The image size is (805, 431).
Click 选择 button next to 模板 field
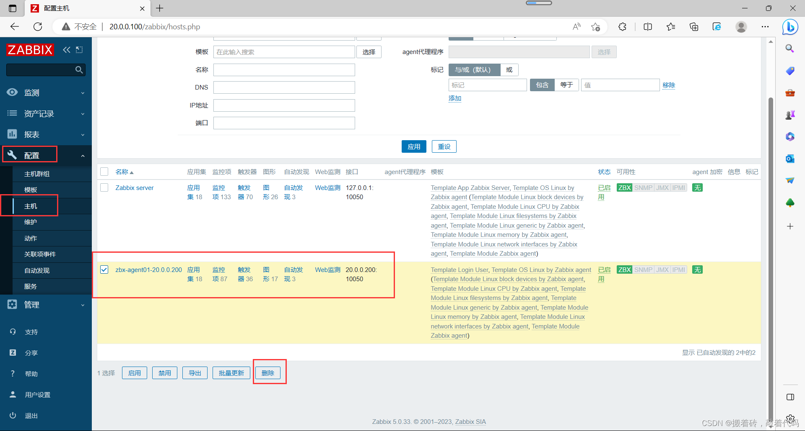pos(369,52)
